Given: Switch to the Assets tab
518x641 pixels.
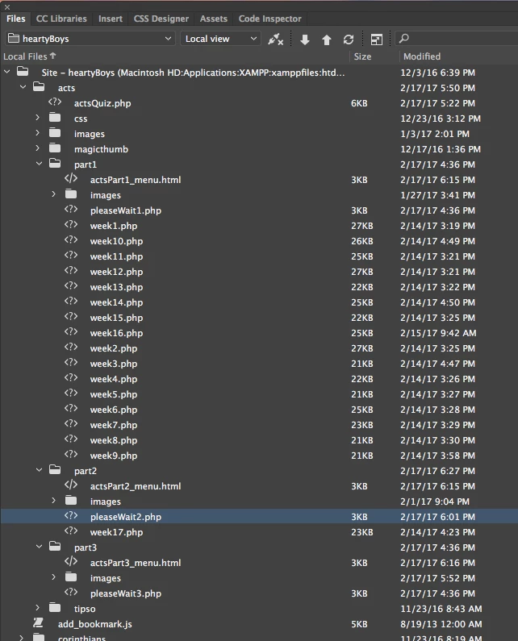Looking at the screenshot, I should (x=214, y=19).
